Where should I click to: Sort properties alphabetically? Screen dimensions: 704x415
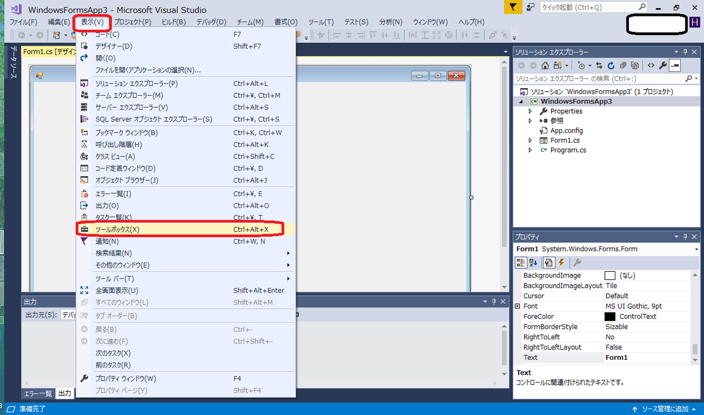click(533, 262)
